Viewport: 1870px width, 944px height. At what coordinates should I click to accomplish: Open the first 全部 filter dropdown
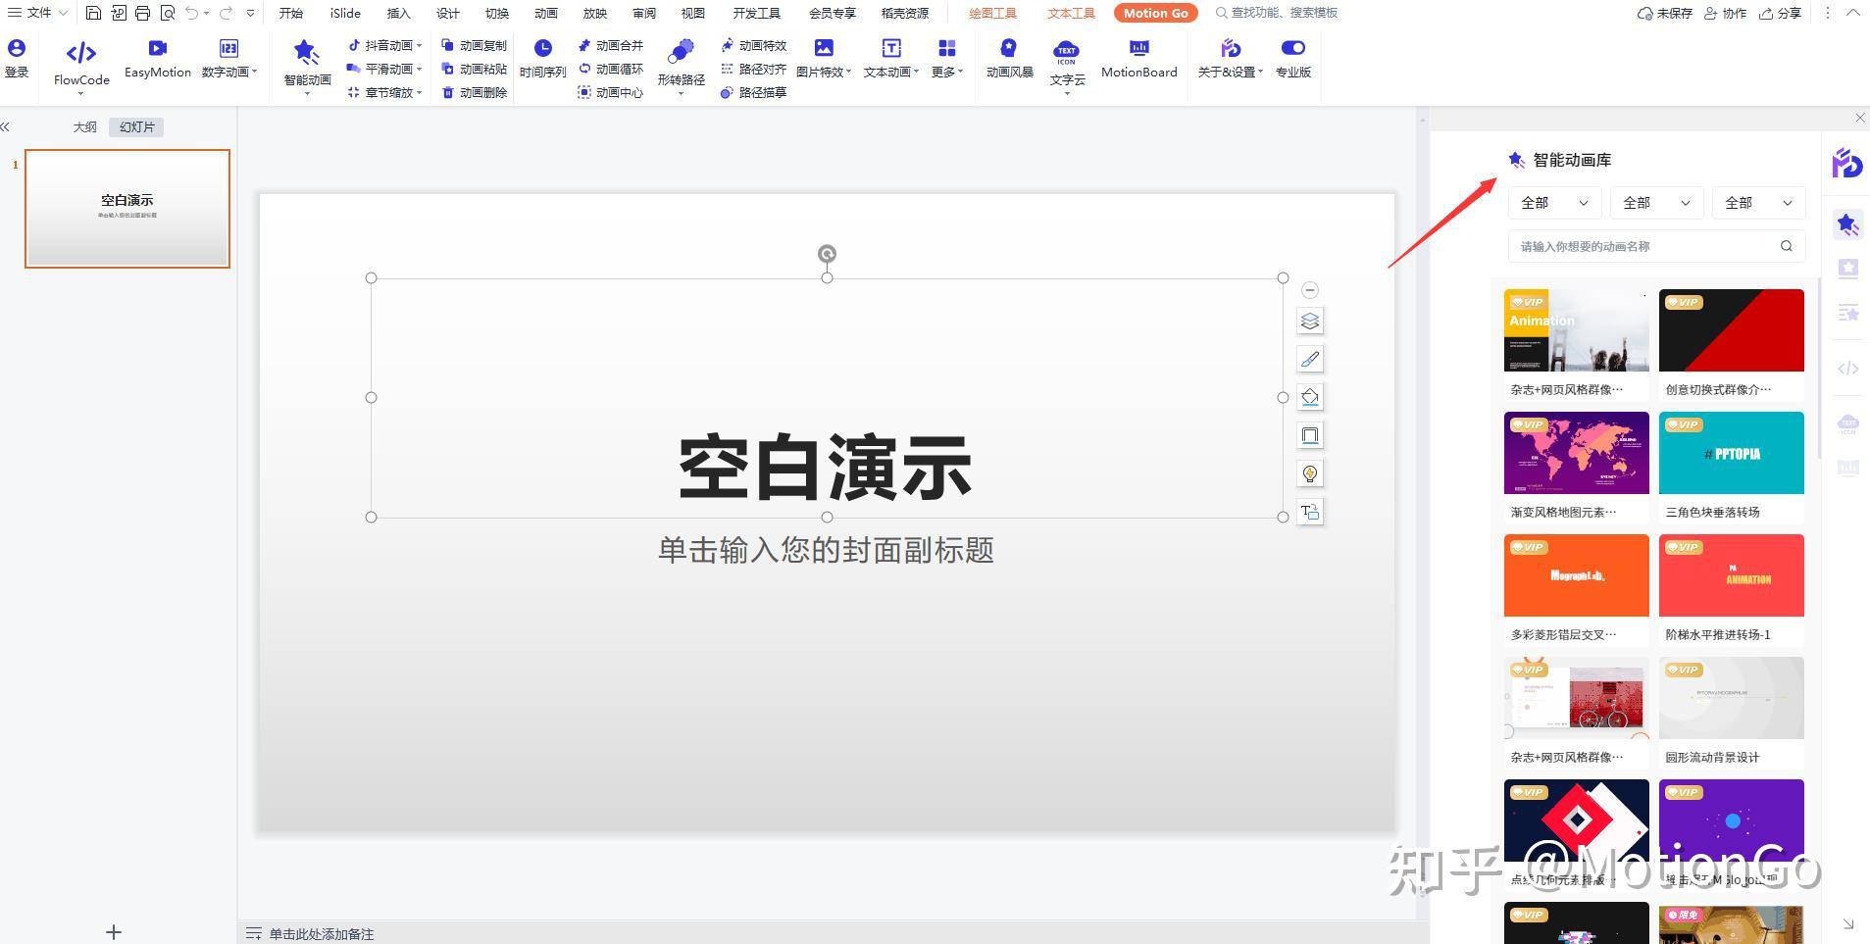point(1553,203)
